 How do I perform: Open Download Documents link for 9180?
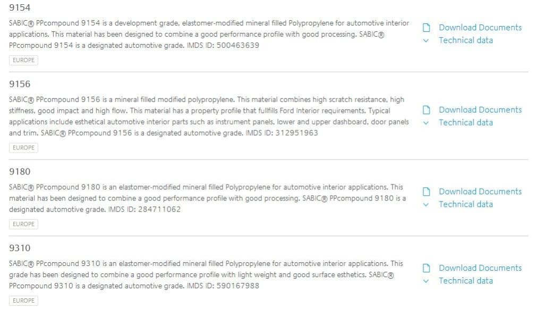(x=480, y=191)
